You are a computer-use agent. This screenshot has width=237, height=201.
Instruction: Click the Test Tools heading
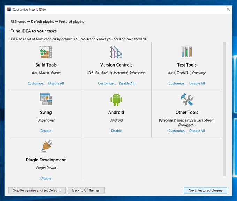click(x=187, y=65)
